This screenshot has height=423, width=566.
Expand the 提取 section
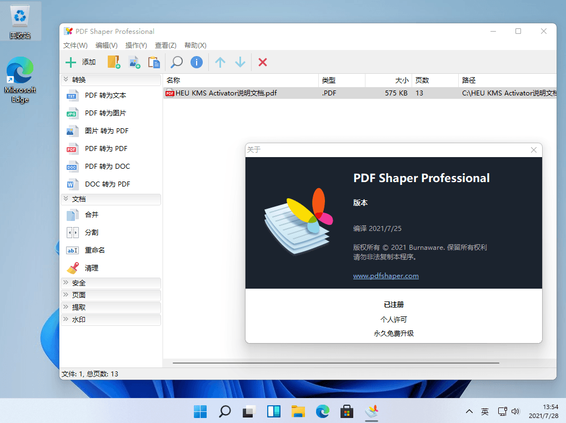click(x=111, y=307)
